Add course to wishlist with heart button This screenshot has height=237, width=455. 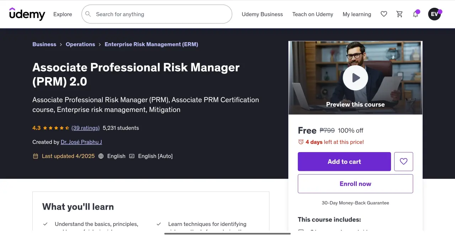pyautogui.click(x=403, y=162)
